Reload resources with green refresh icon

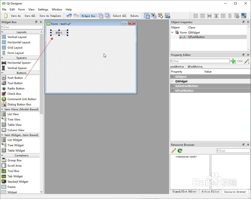[x=180, y=151]
